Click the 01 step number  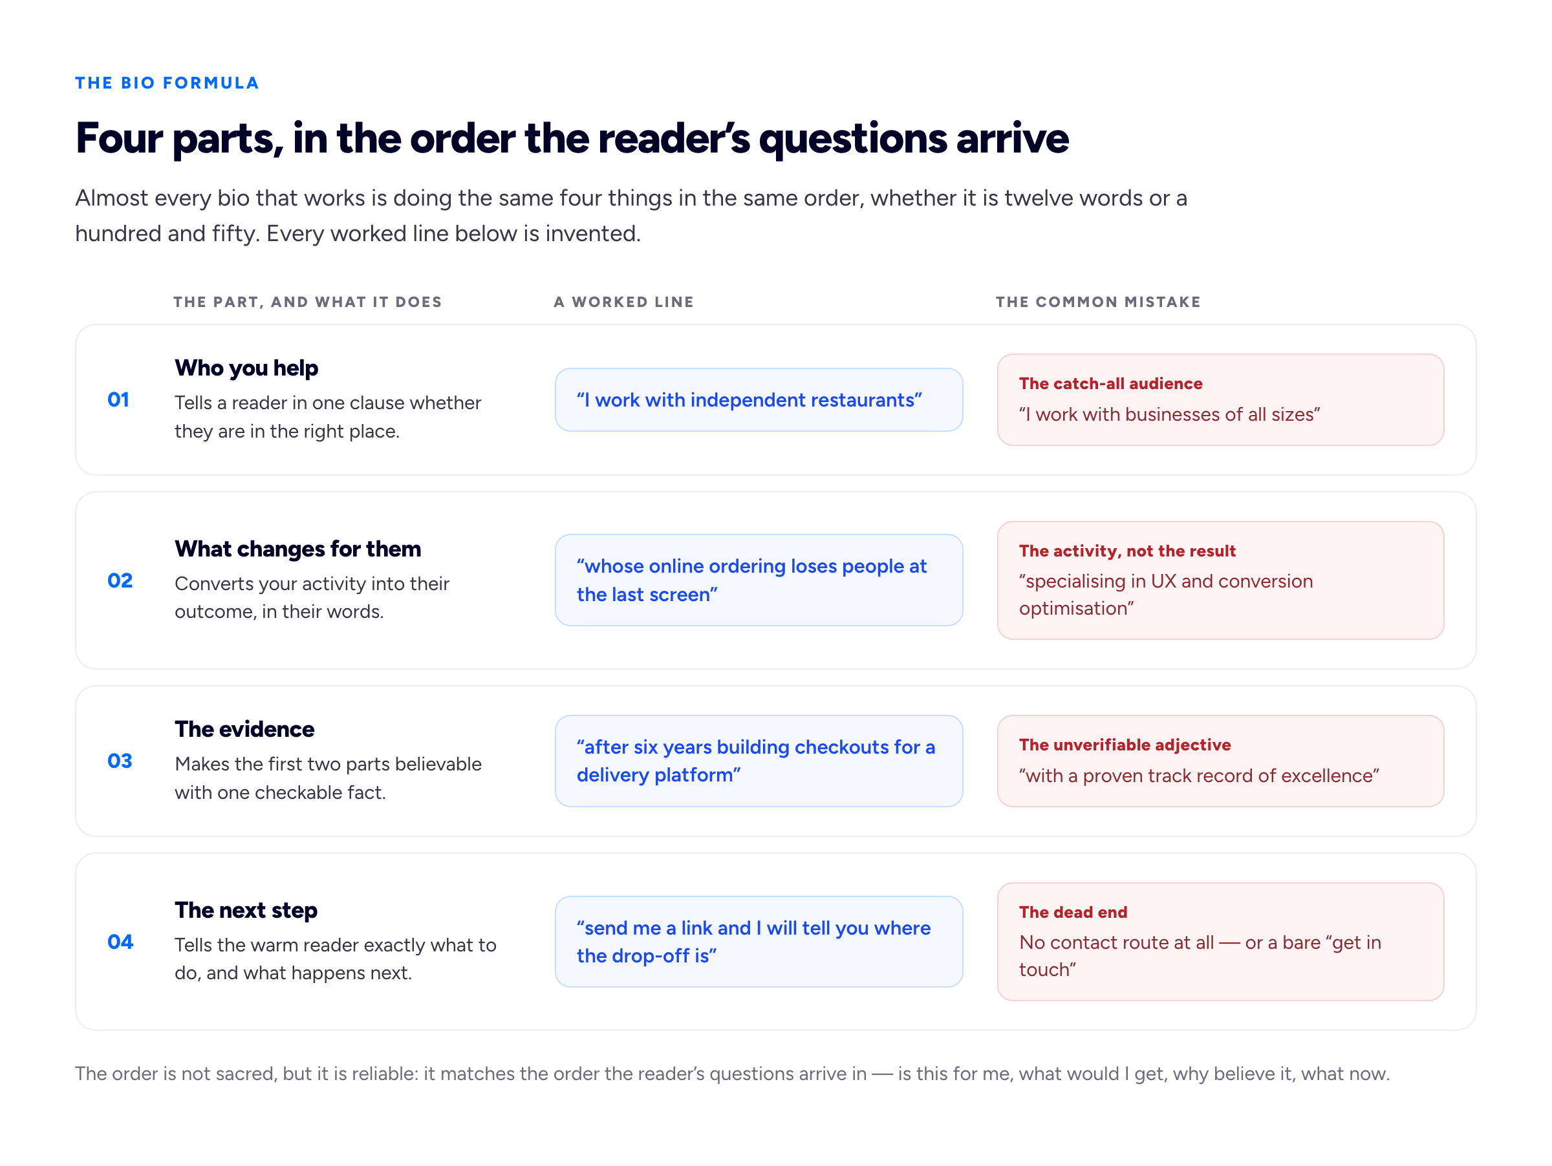[x=118, y=399]
